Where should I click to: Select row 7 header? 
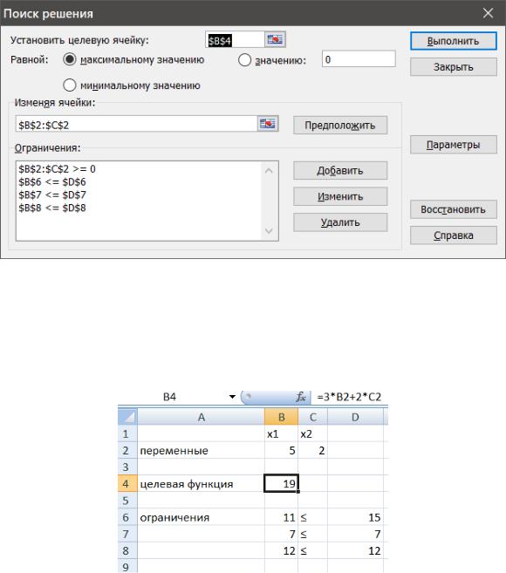coord(127,534)
